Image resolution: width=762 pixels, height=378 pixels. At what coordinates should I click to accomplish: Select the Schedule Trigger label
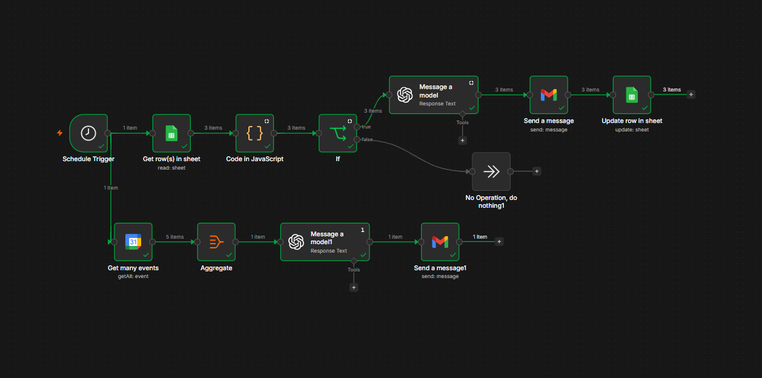pos(88,159)
